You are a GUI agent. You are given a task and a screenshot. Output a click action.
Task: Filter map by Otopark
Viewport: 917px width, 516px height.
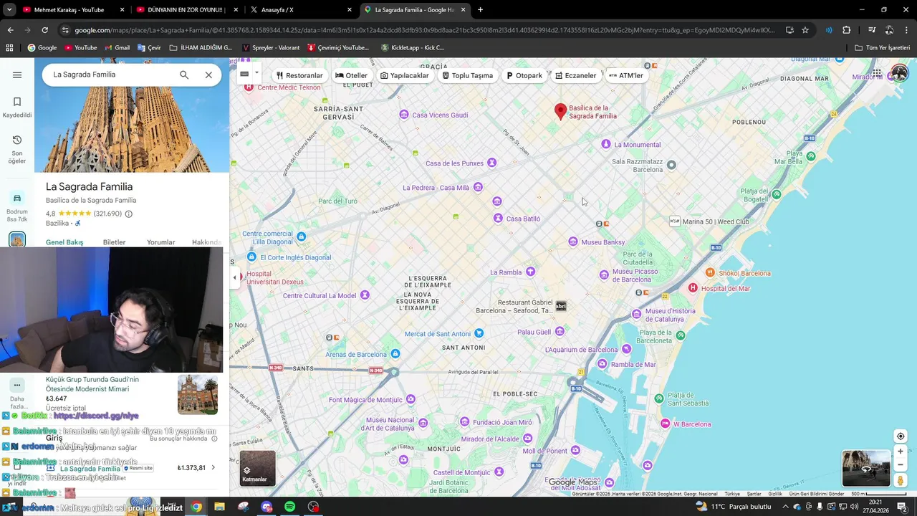(x=524, y=75)
